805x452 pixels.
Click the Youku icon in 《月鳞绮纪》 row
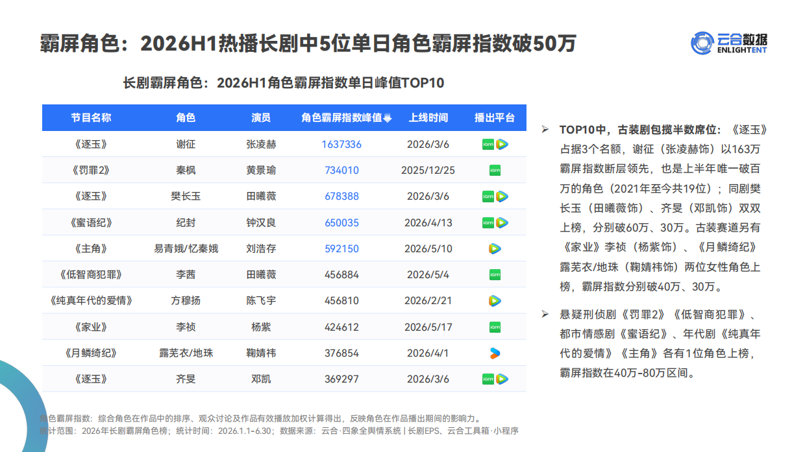[495, 353]
